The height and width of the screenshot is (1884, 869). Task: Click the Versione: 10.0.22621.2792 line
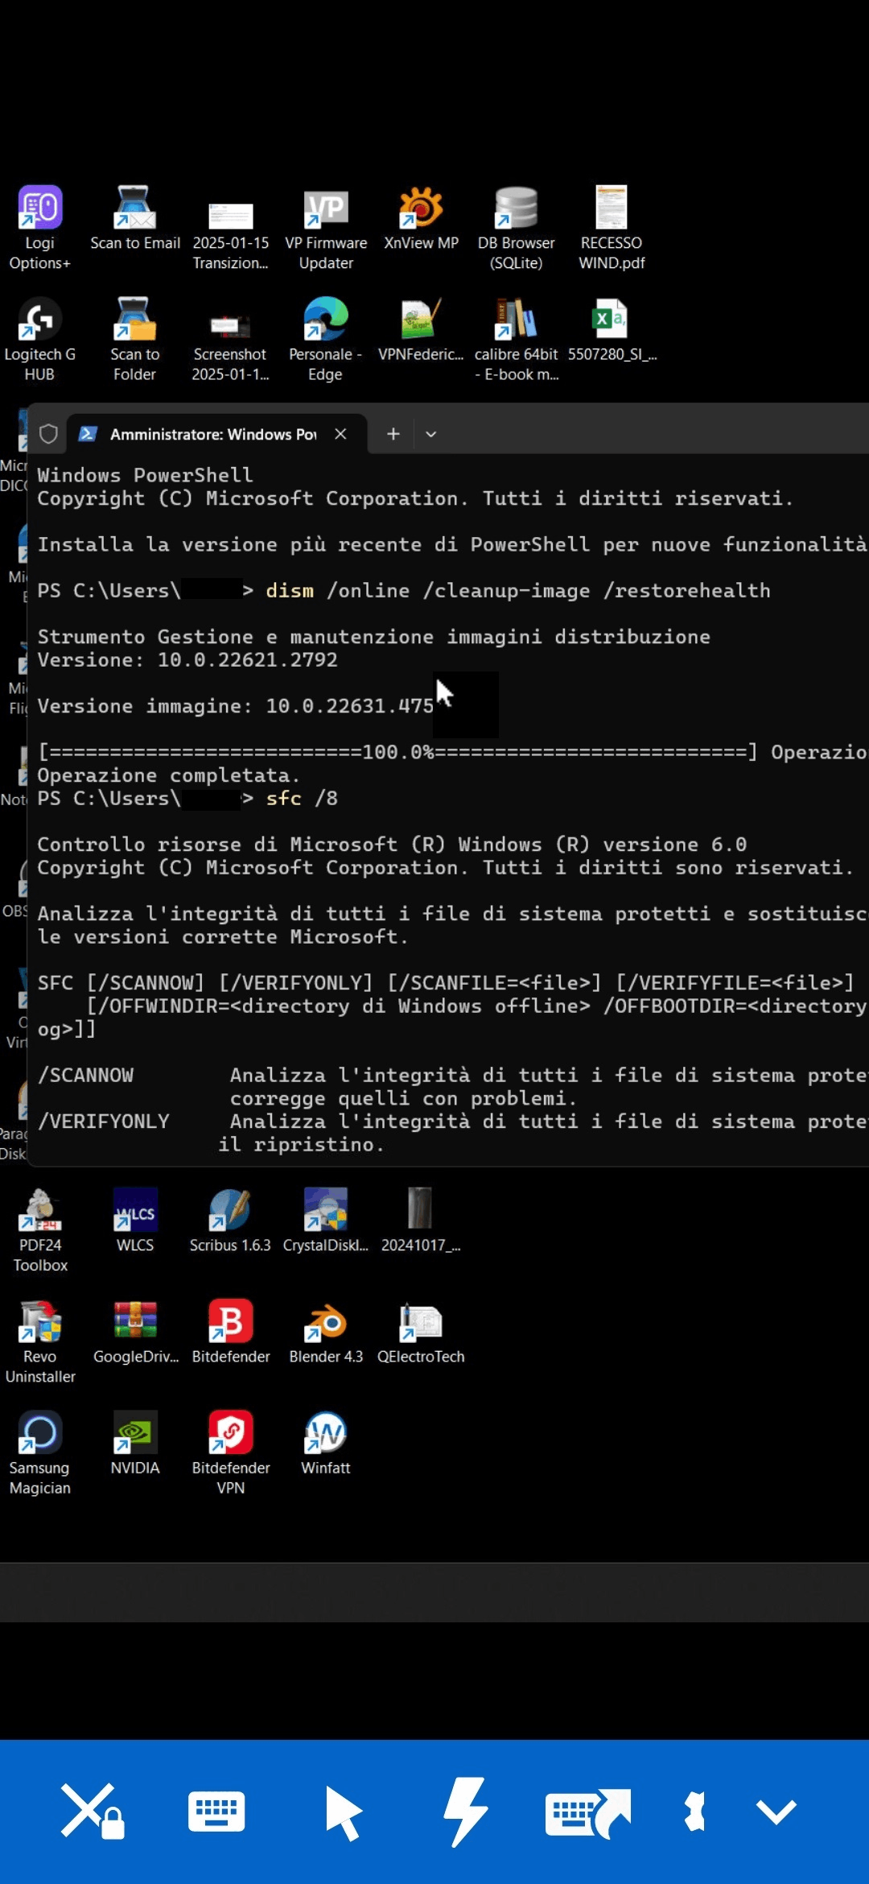click(187, 660)
